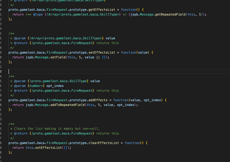Click the getEffectsList method name
Viewport: 230px width, 162px height.
[x=102, y=10]
